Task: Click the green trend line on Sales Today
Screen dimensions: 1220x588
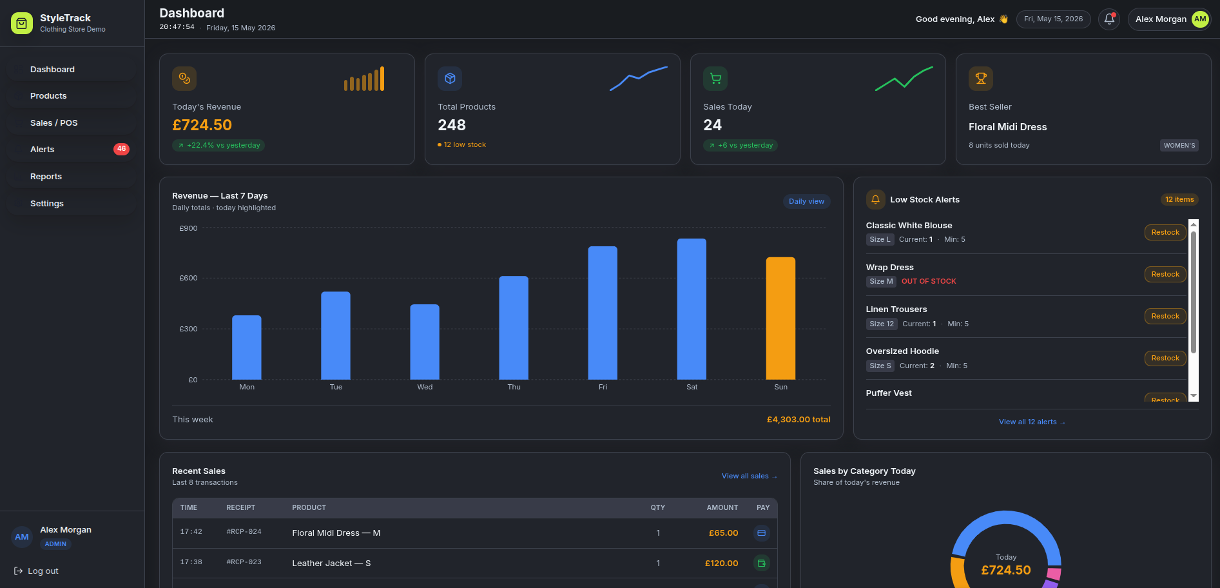Action: tap(904, 79)
